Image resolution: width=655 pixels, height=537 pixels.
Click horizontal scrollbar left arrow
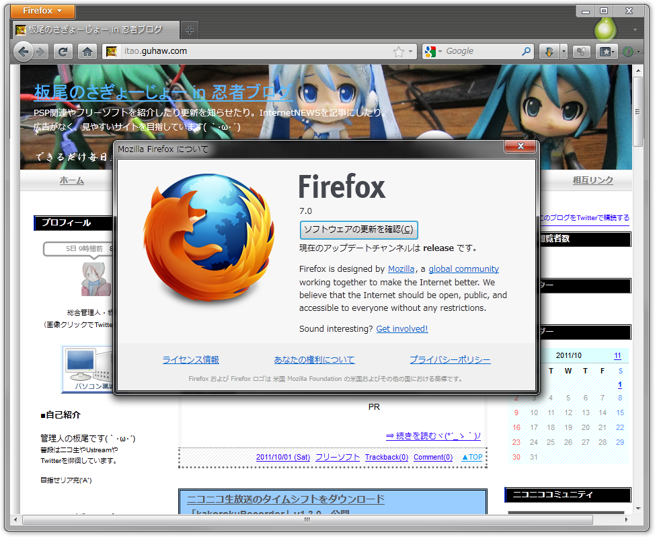click(x=16, y=520)
